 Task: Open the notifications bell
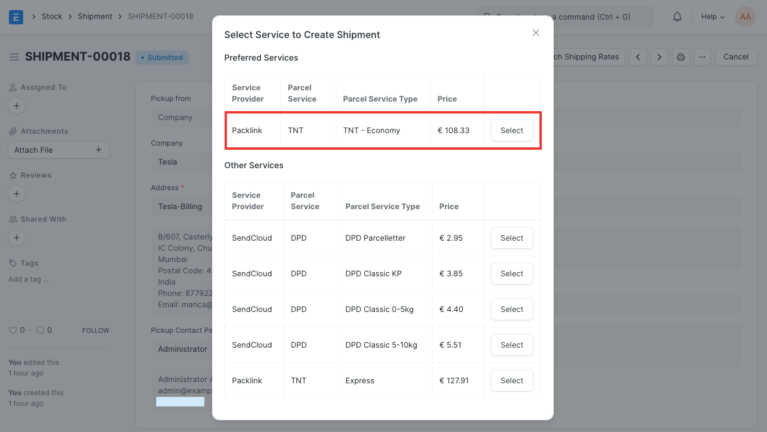(x=677, y=17)
